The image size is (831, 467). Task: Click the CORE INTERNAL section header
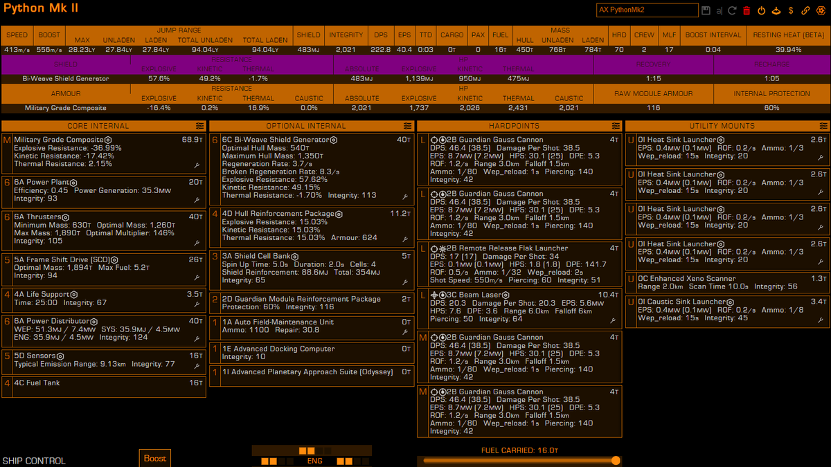pos(98,126)
